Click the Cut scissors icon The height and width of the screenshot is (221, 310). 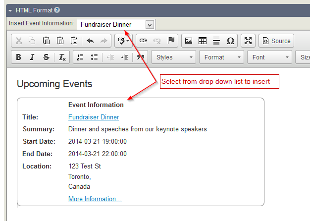click(x=19, y=41)
